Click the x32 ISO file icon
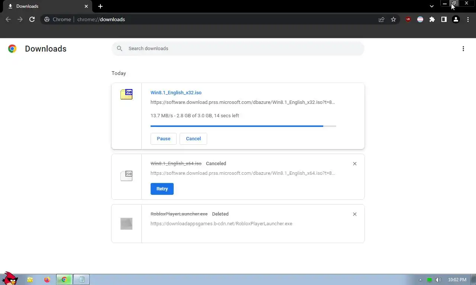 click(126, 94)
